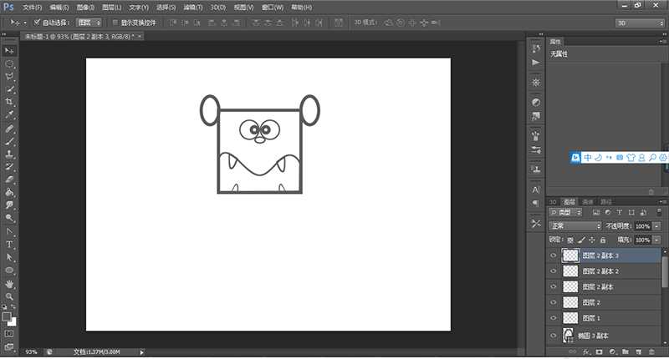669x359 pixels.
Task: Hide layer 图层 1 with eye icon
Action: coord(553,318)
